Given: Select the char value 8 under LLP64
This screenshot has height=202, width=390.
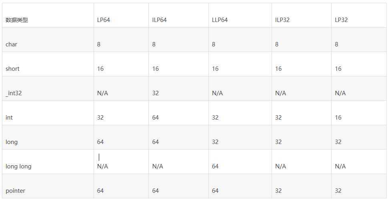Looking at the screenshot, I should [x=214, y=44].
